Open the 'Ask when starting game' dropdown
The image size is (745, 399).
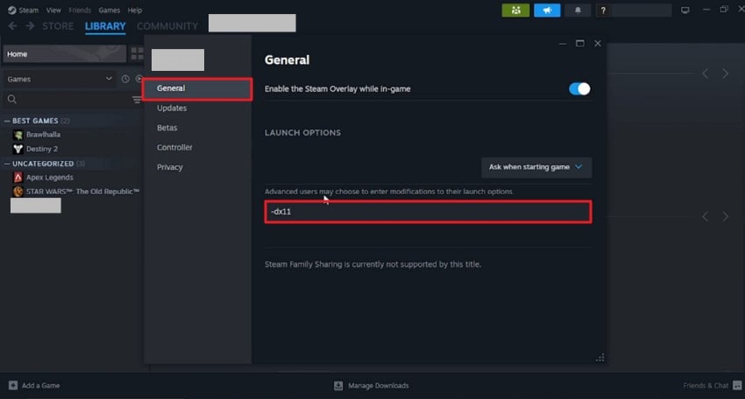coord(536,167)
